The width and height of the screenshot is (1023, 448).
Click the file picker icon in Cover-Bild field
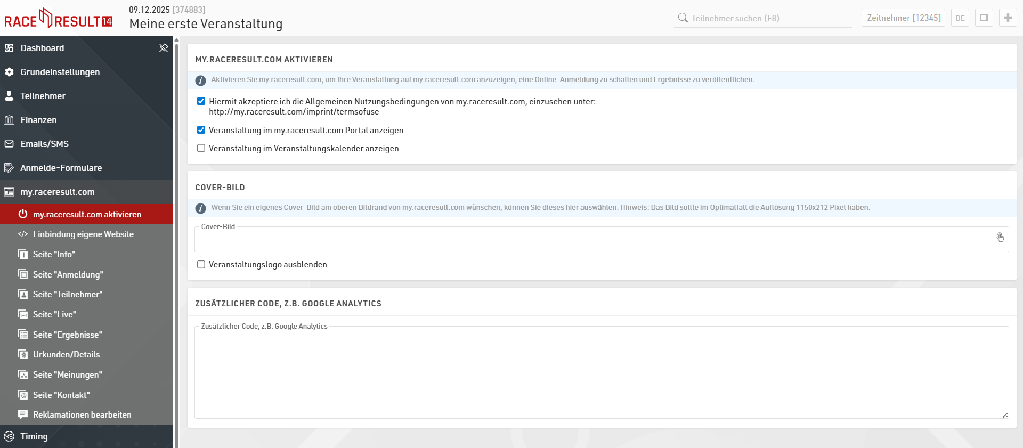click(x=1000, y=237)
